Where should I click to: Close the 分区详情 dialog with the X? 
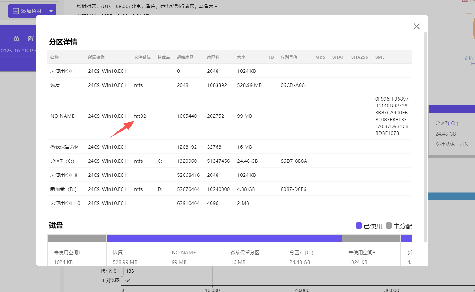[x=416, y=27]
